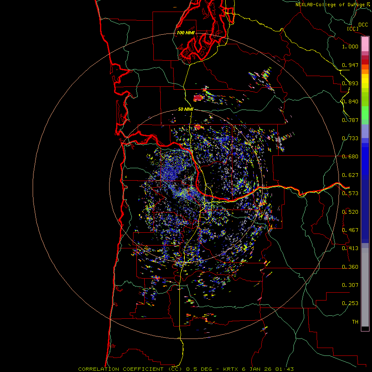Pick the red swatch on the colorbar
372x372 pixels.
coord(365,62)
